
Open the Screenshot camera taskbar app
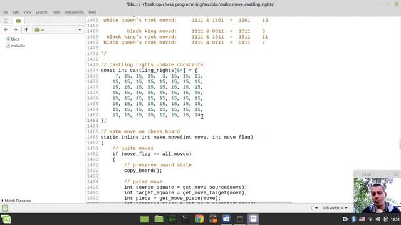(226, 219)
